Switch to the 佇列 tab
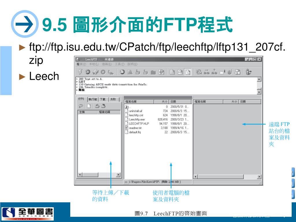 point(81,99)
